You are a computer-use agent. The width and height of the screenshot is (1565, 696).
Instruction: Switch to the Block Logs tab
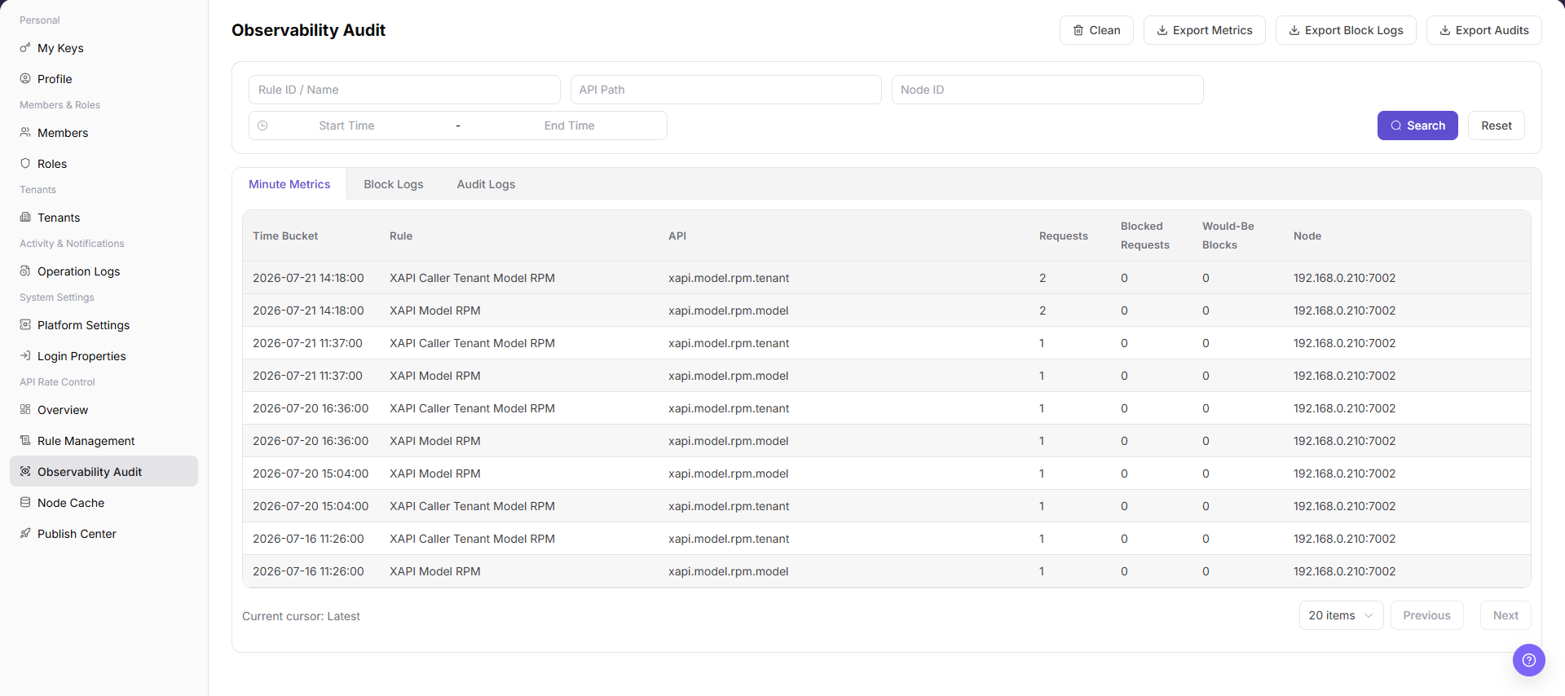pos(394,184)
